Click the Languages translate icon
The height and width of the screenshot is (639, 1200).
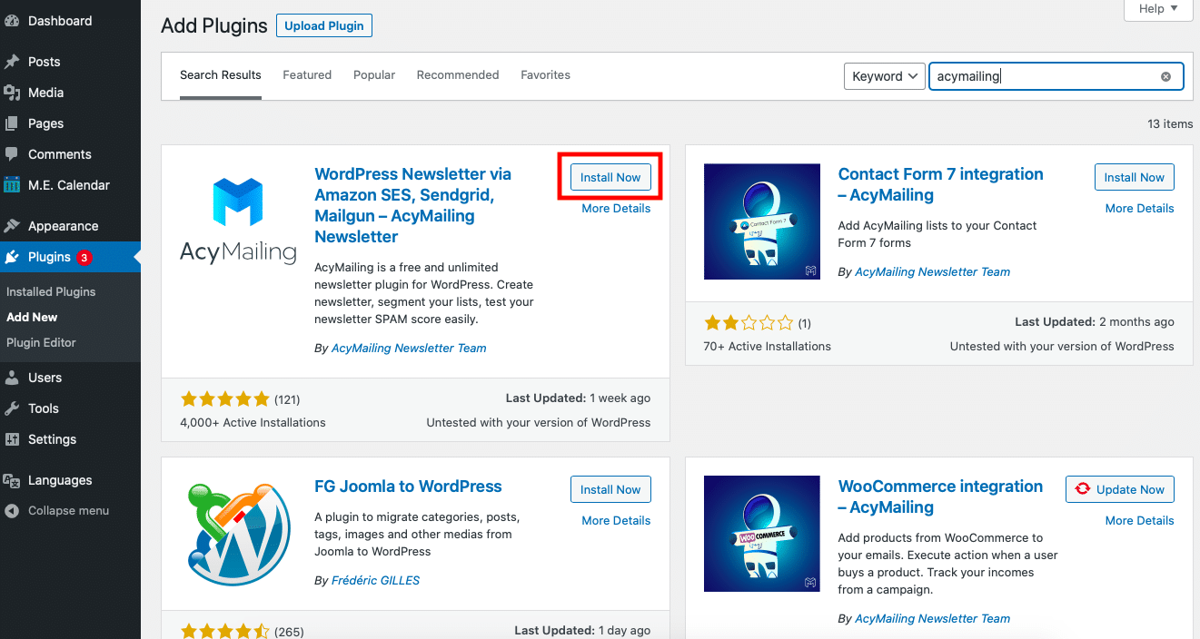12,480
